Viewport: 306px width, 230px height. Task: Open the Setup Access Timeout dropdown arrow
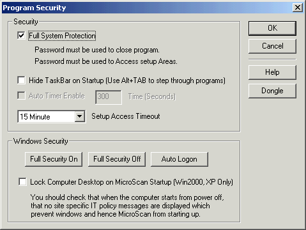tap(80, 116)
